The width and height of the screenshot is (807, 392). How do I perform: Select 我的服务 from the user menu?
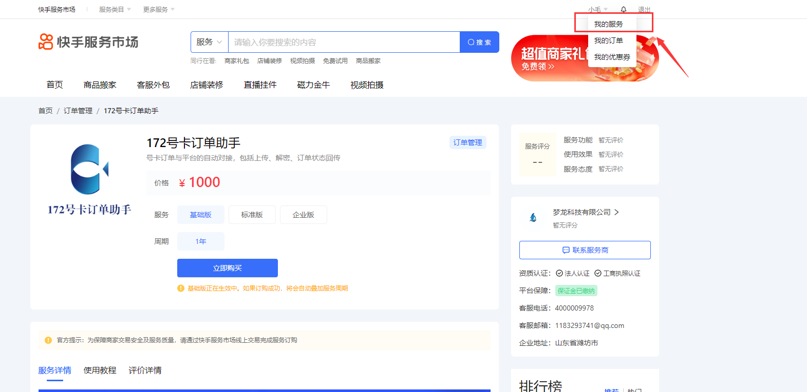(x=609, y=24)
